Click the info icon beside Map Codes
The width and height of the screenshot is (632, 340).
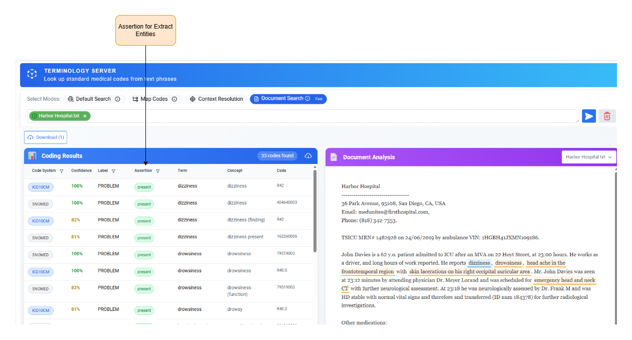(174, 99)
